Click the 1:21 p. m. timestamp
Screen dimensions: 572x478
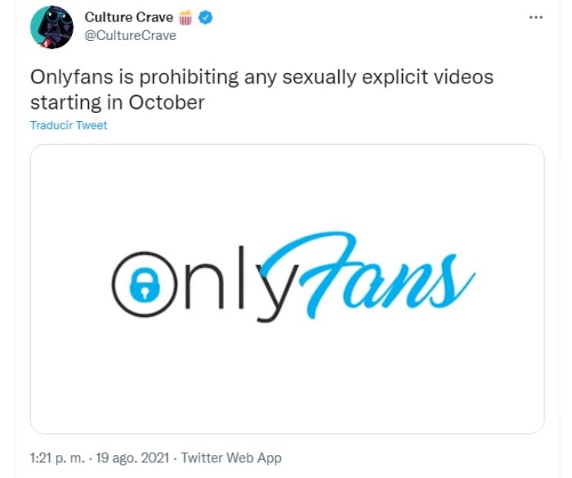tap(58, 458)
